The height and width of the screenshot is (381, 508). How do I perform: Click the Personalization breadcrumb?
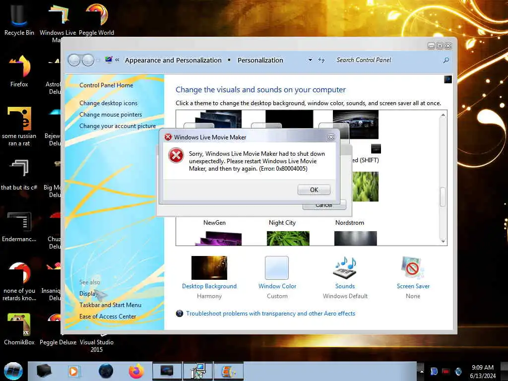click(x=260, y=60)
